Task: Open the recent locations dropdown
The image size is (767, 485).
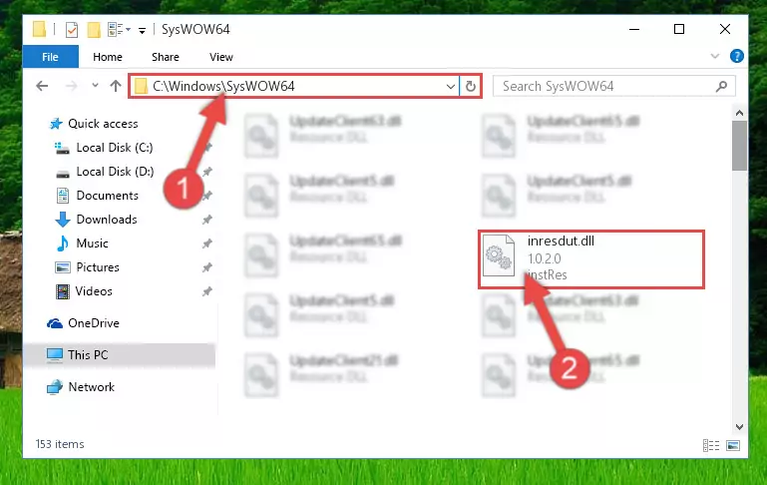Action: [x=95, y=86]
